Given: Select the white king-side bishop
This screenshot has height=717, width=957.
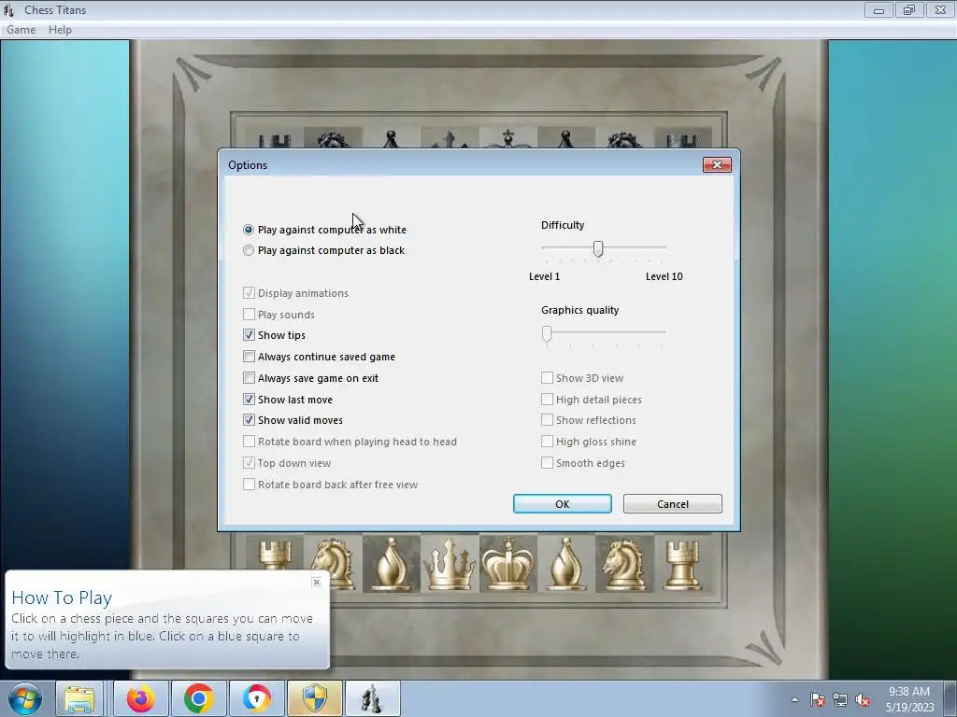Looking at the screenshot, I should tap(565, 564).
